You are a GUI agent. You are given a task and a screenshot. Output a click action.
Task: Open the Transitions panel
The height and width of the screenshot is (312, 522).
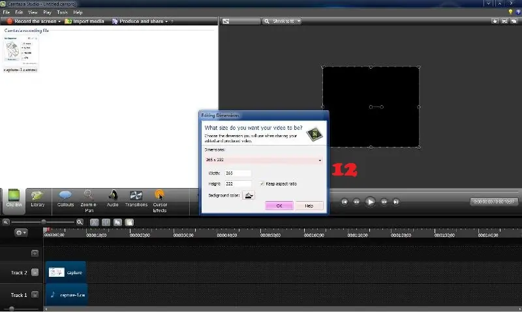click(x=136, y=198)
